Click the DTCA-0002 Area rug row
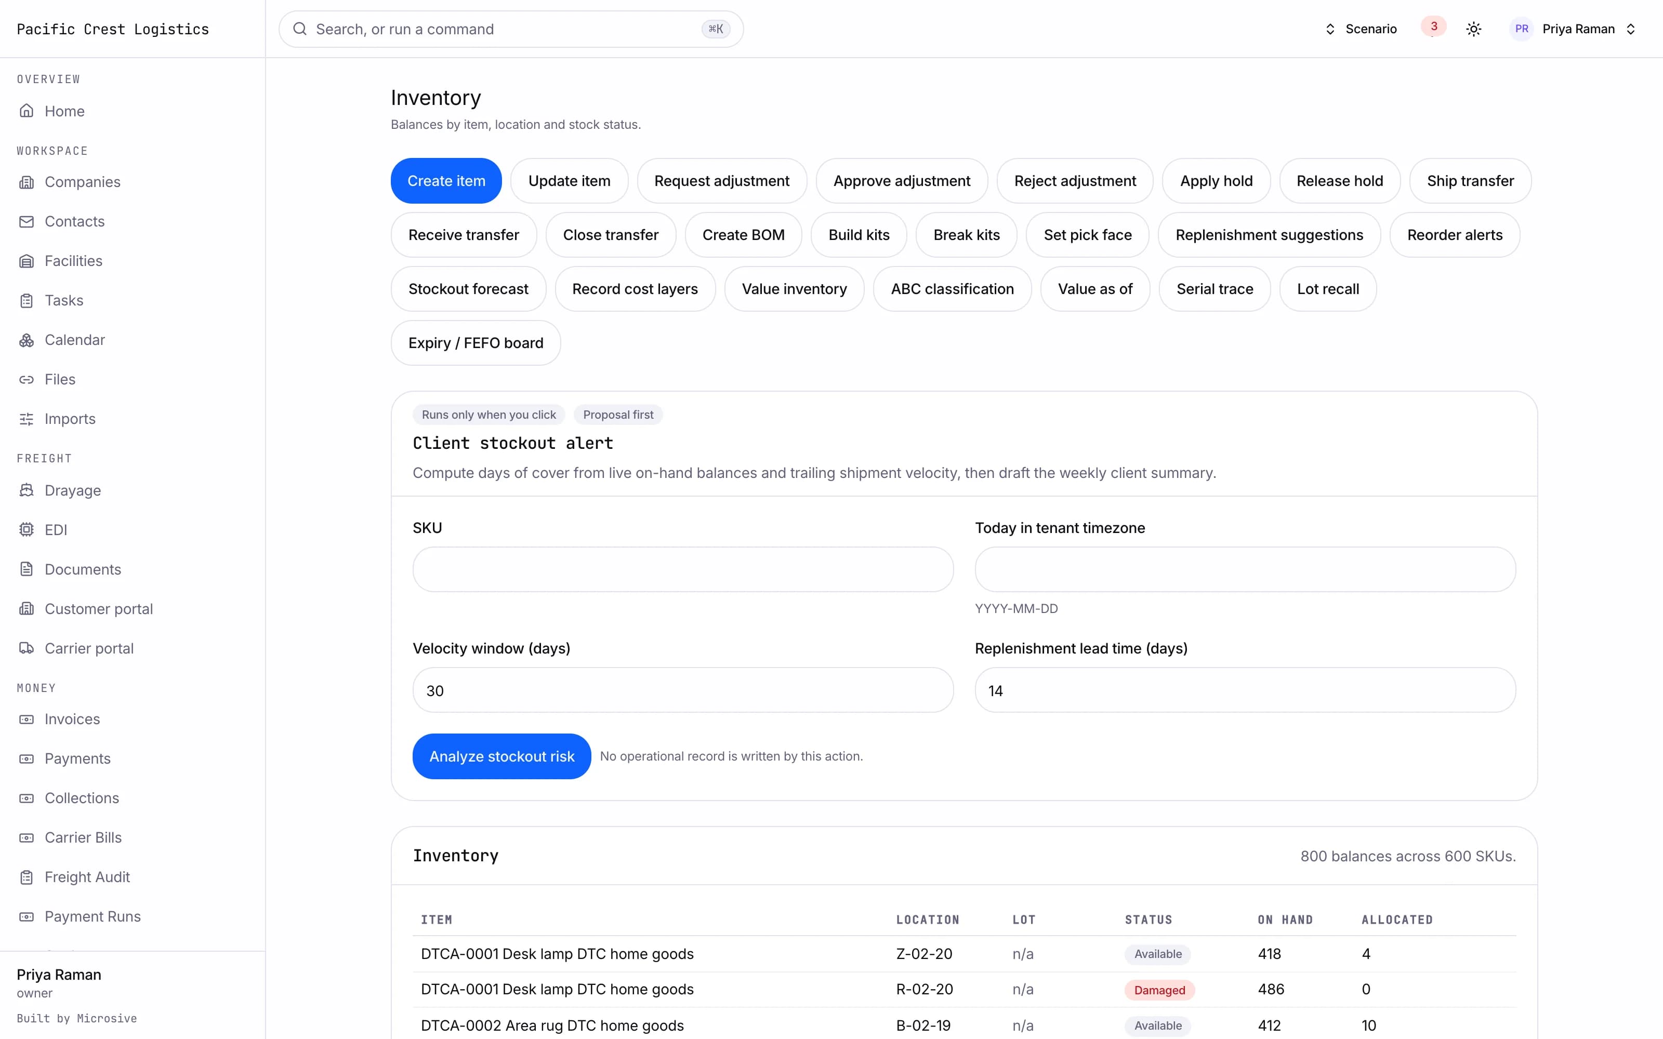 click(964, 1024)
